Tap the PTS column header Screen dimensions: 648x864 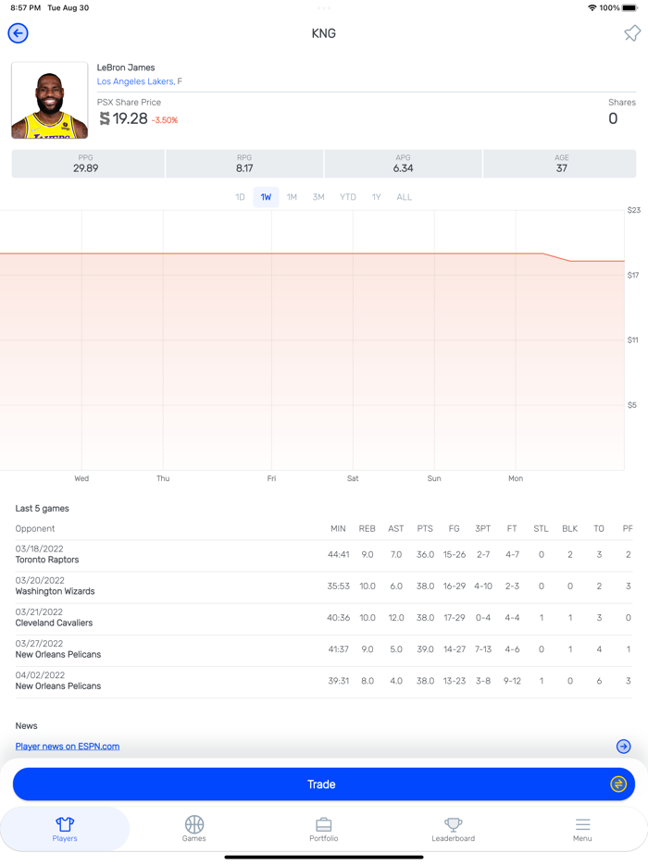click(425, 528)
